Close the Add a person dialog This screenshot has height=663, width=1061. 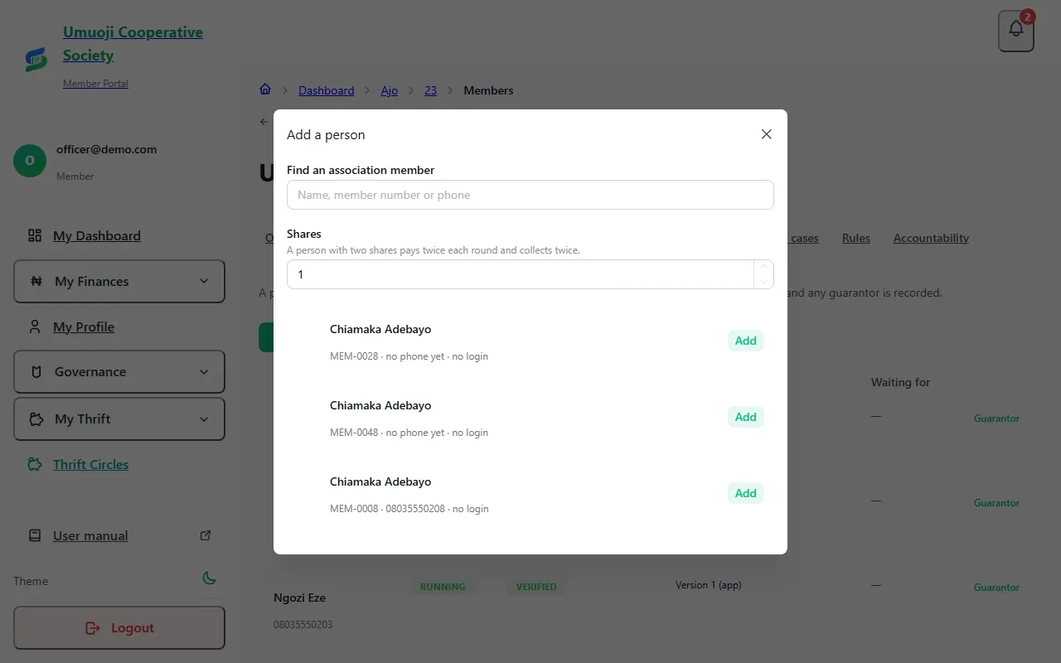pos(766,134)
